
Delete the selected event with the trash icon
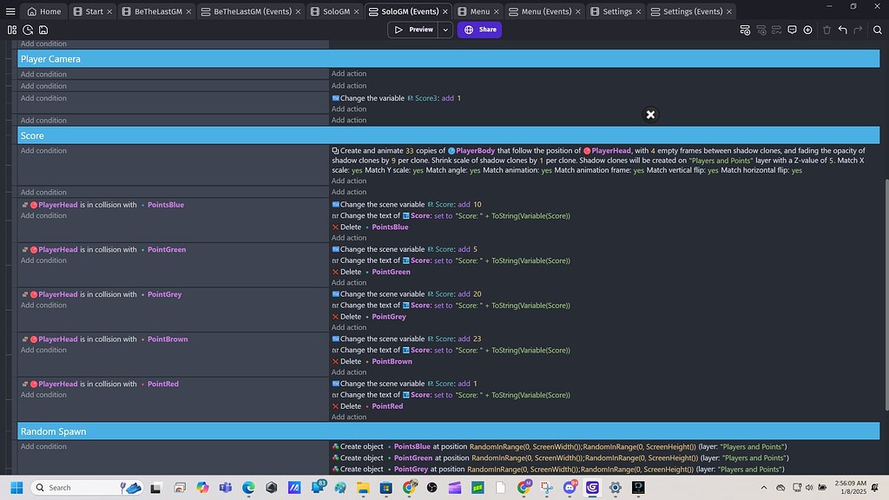tap(826, 30)
